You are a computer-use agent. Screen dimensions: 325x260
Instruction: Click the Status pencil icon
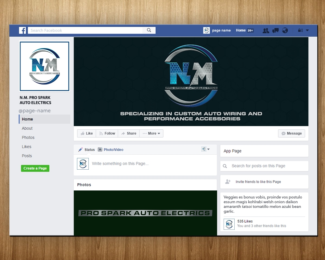pyautogui.click(x=81, y=149)
